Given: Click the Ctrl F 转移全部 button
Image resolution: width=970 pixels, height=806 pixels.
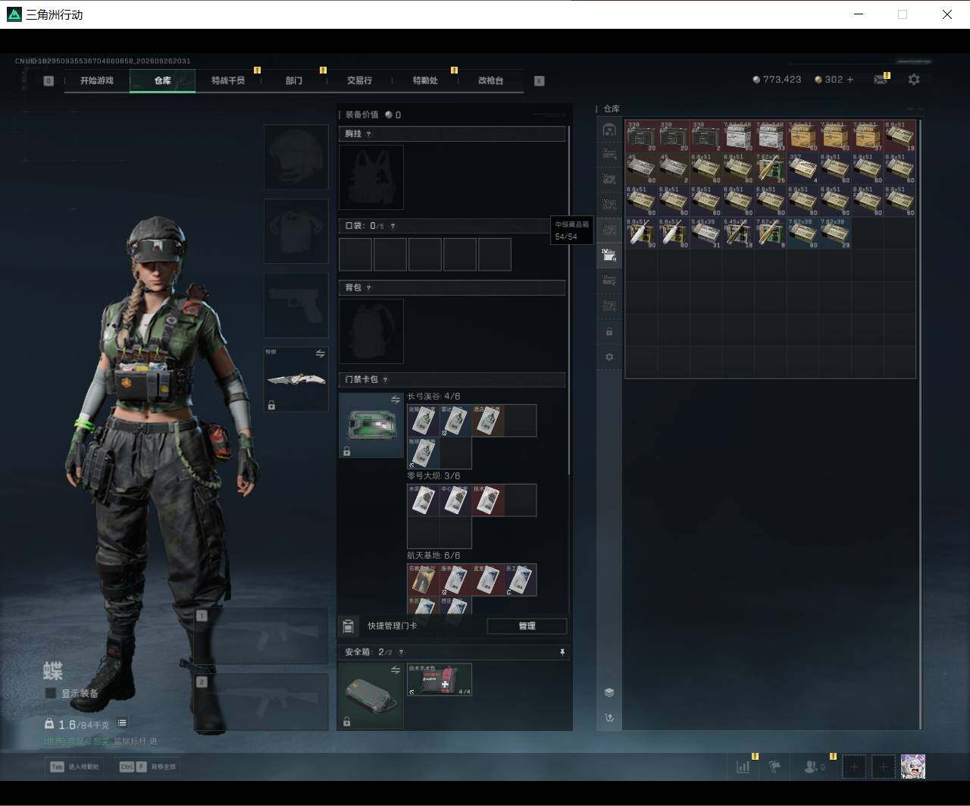Looking at the screenshot, I should coord(148,767).
